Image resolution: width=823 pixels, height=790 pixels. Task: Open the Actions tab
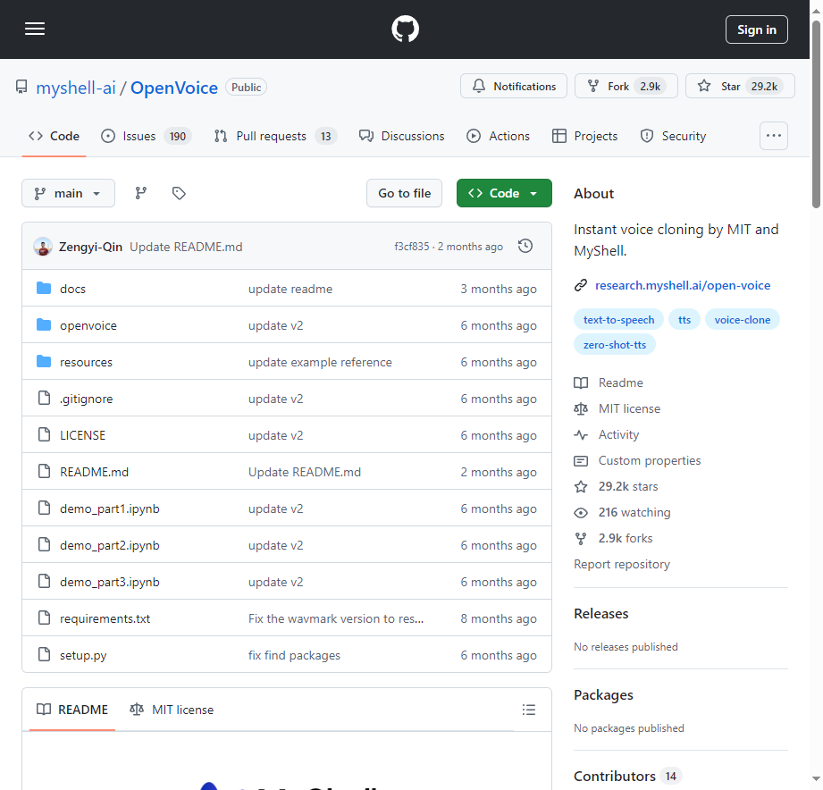tap(498, 136)
